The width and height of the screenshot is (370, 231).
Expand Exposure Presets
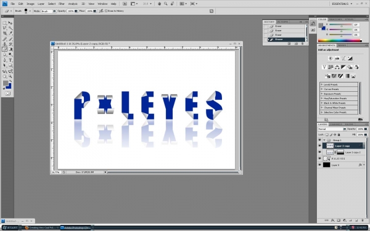tap(322, 94)
